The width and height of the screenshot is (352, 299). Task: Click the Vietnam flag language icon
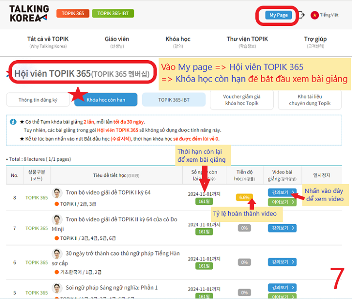pos(314,15)
